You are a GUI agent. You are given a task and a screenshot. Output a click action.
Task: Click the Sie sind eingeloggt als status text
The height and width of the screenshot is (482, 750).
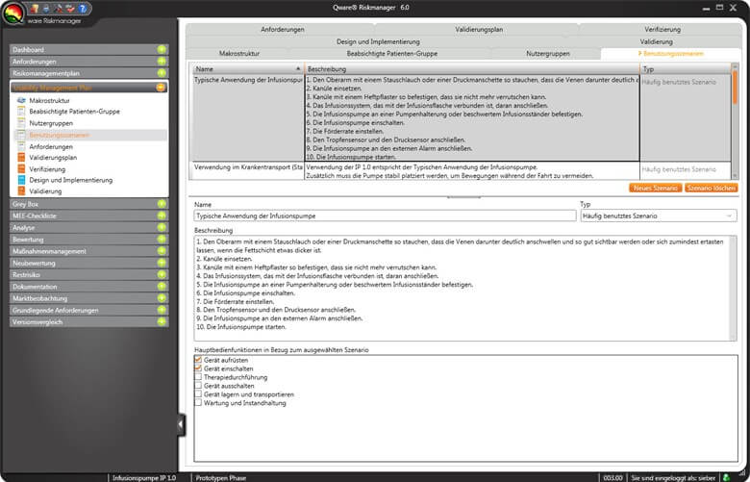click(x=673, y=478)
